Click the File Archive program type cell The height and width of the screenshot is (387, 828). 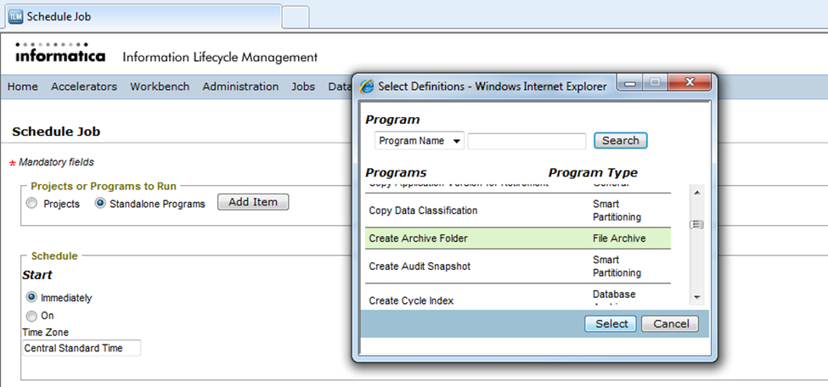click(x=619, y=238)
